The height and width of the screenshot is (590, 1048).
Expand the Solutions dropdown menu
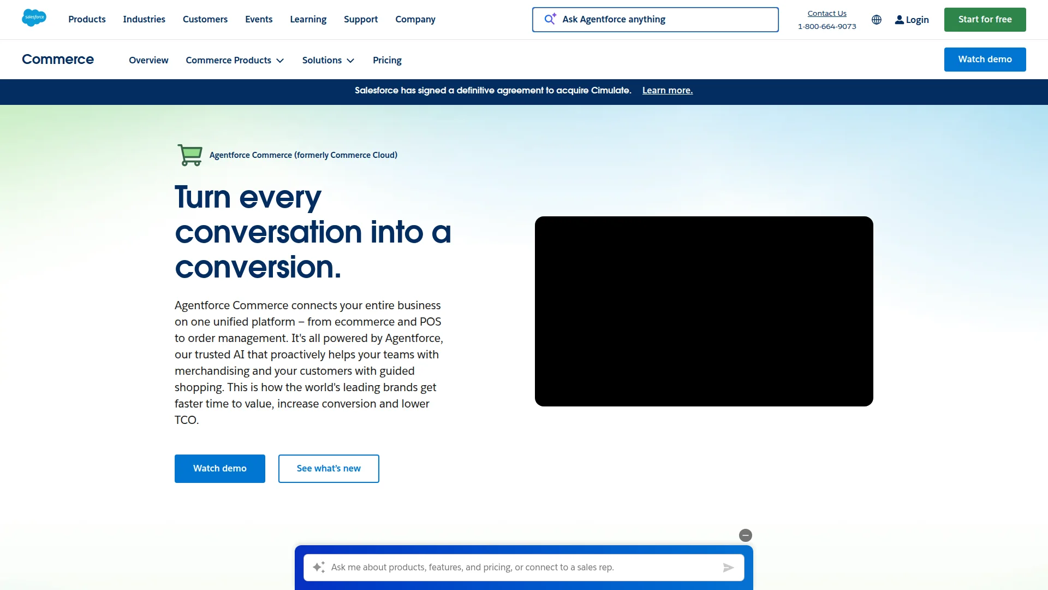328,60
